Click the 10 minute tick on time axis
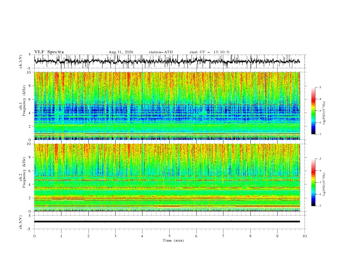The height and width of the screenshot is (265, 343). click(304, 236)
